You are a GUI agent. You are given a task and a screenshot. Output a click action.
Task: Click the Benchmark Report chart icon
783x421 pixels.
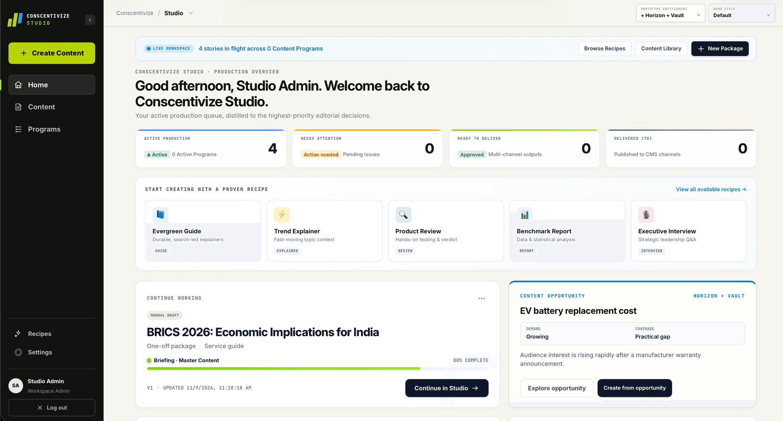tap(525, 215)
